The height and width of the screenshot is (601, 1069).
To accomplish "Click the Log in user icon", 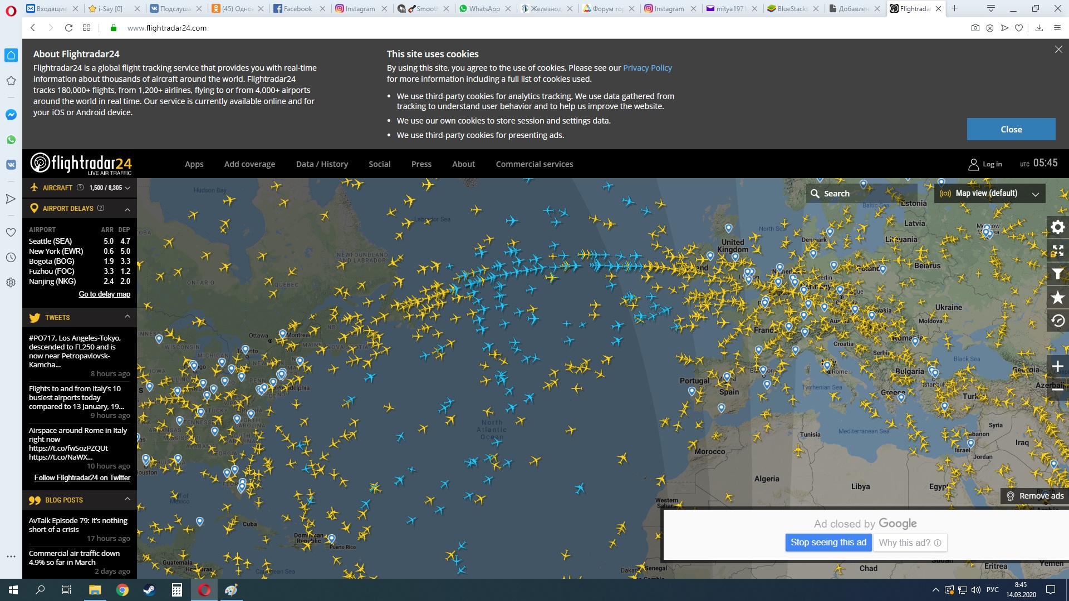I will tap(974, 164).
